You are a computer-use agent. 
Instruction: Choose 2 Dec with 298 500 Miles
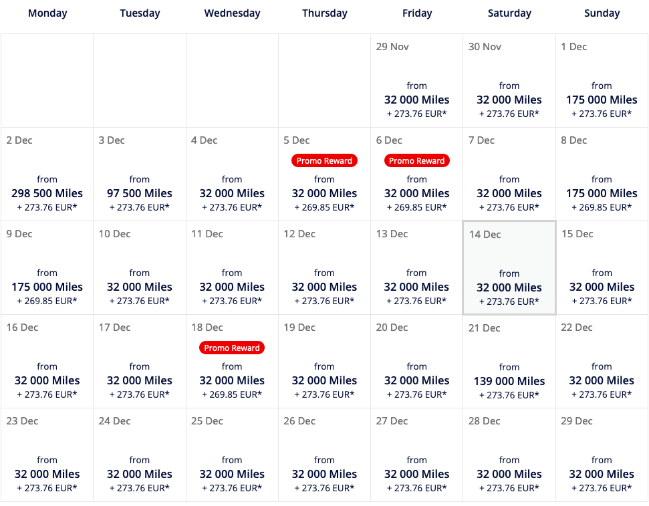pos(47,174)
